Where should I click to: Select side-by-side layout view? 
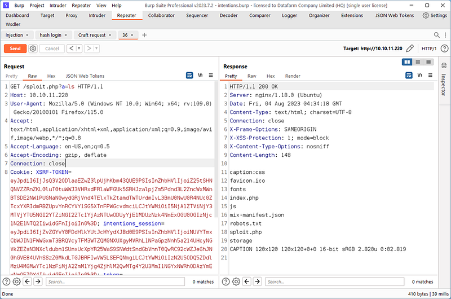pyautogui.click(x=407, y=62)
